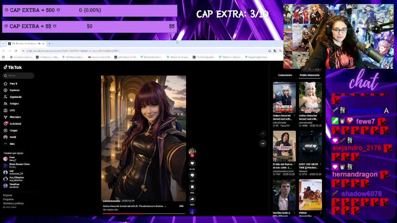Open the La princesa vampiro bookmark

21,57
